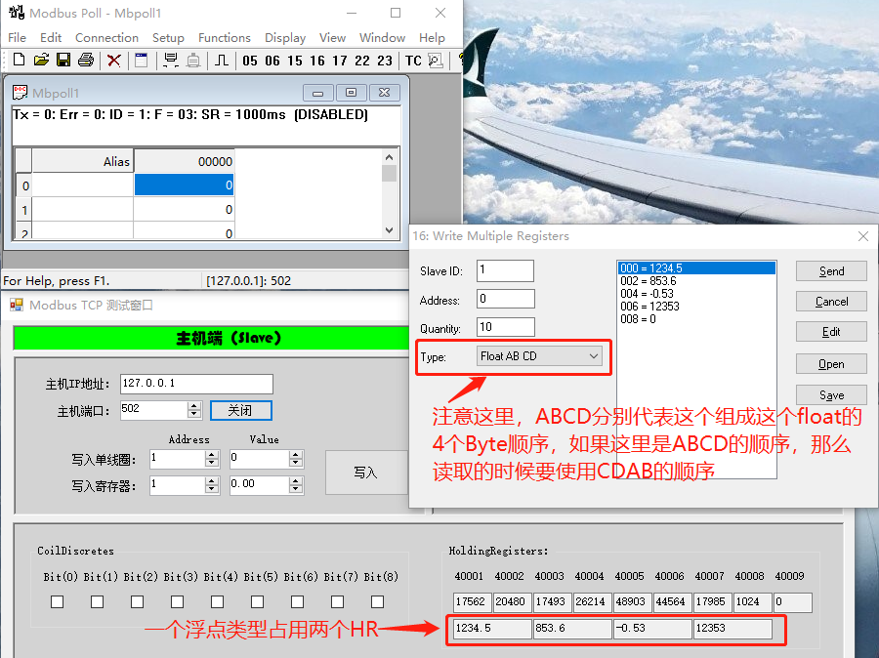
Task: Check the Bit(0) coil checkbox
Action: pyautogui.click(x=57, y=601)
